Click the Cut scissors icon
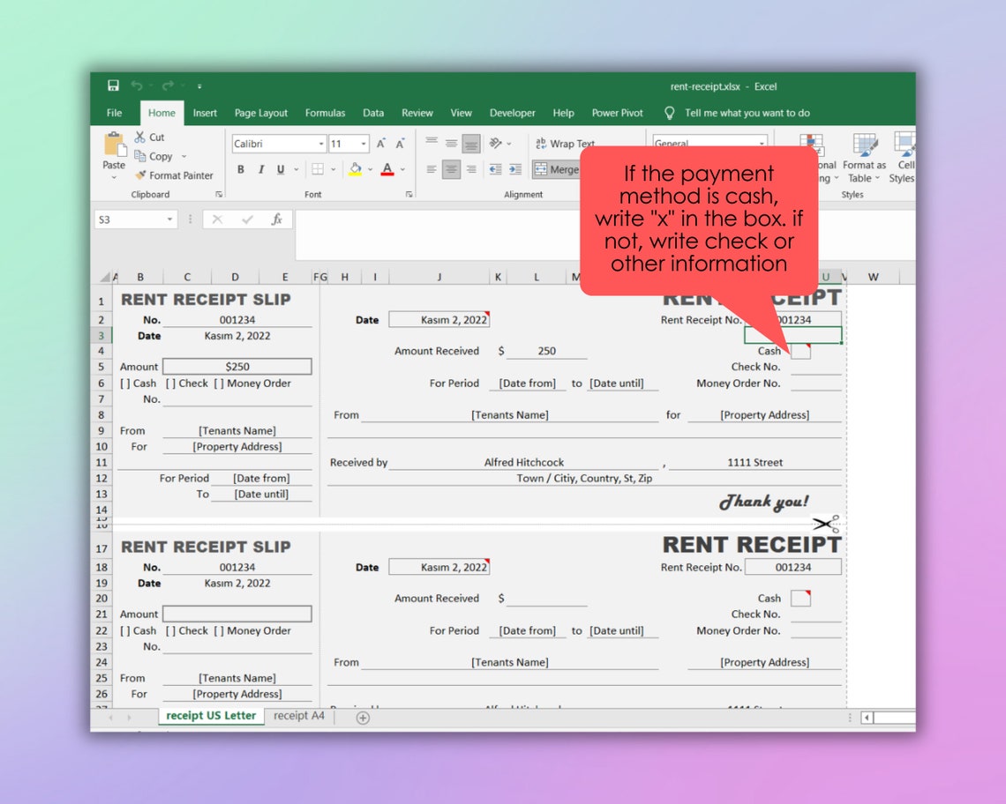 [x=140, y=137]
